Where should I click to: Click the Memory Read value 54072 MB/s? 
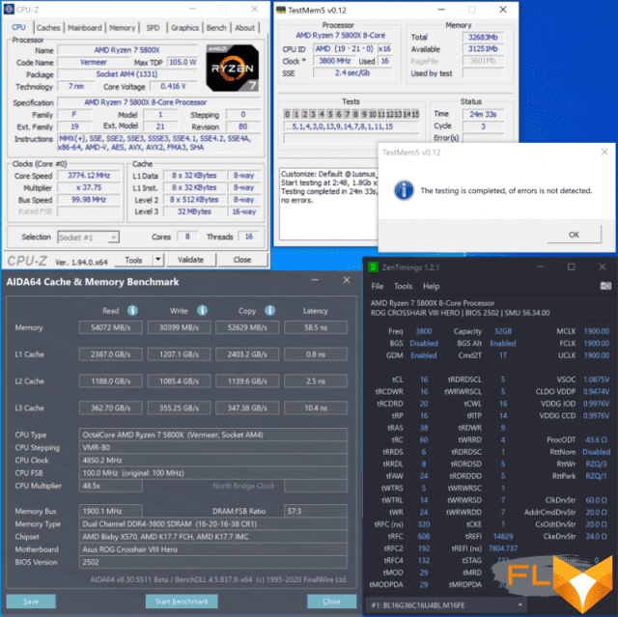(111, 327)
